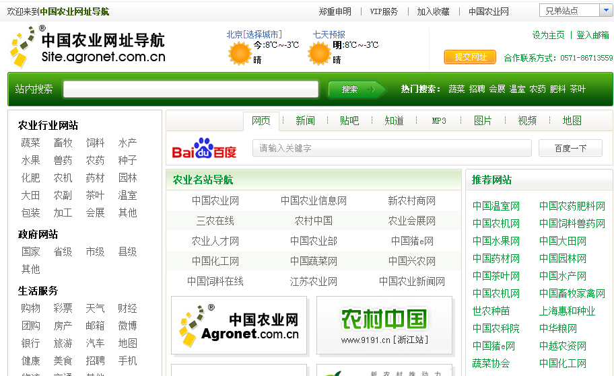The height and width of the screenshot is (376, 614).
Task: Open 购物 under 生活服务
Action: tap(30, 308)
